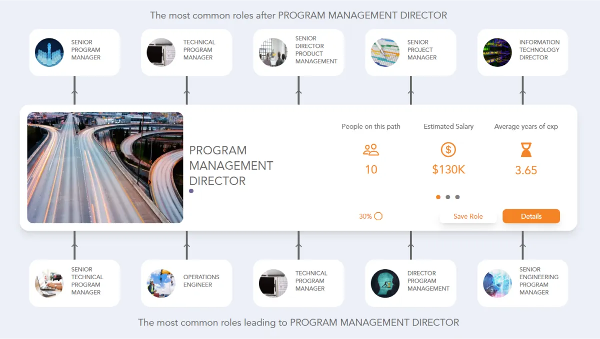
Task: Open the orange Details button
Action: pyautogui.click(x=531, y=216)
